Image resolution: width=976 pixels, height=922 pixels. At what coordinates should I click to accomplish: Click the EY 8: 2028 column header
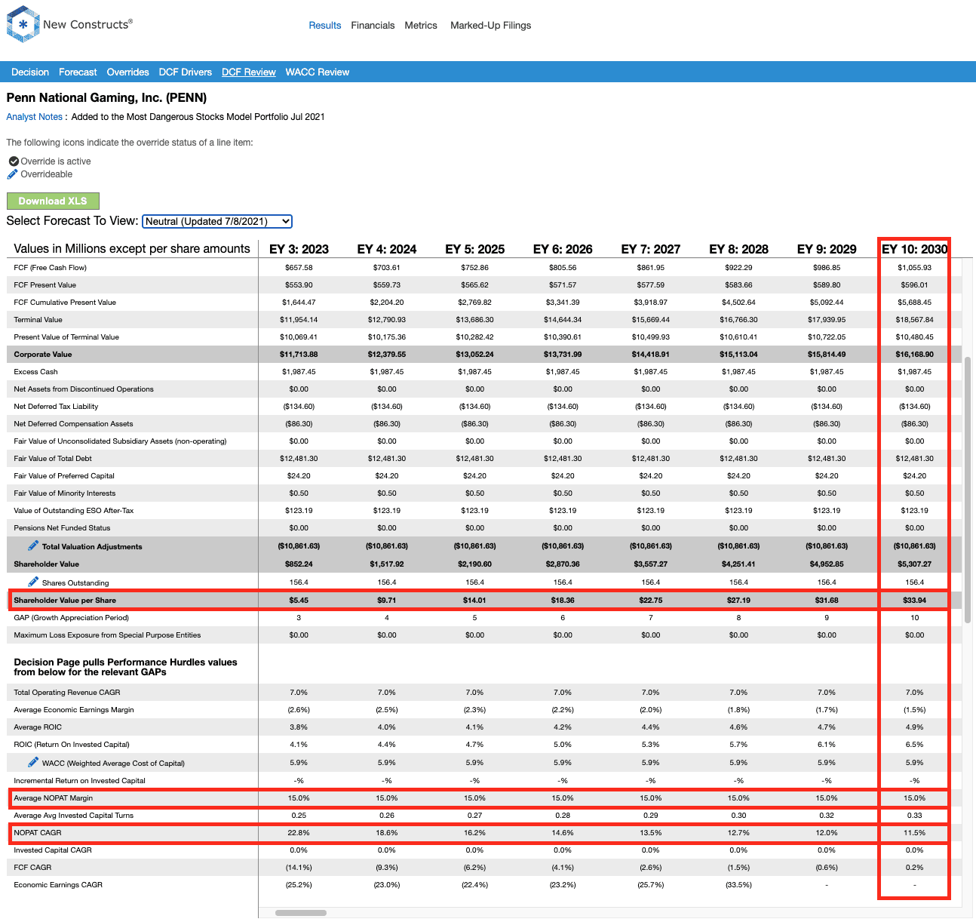click(x=738, y=249)
